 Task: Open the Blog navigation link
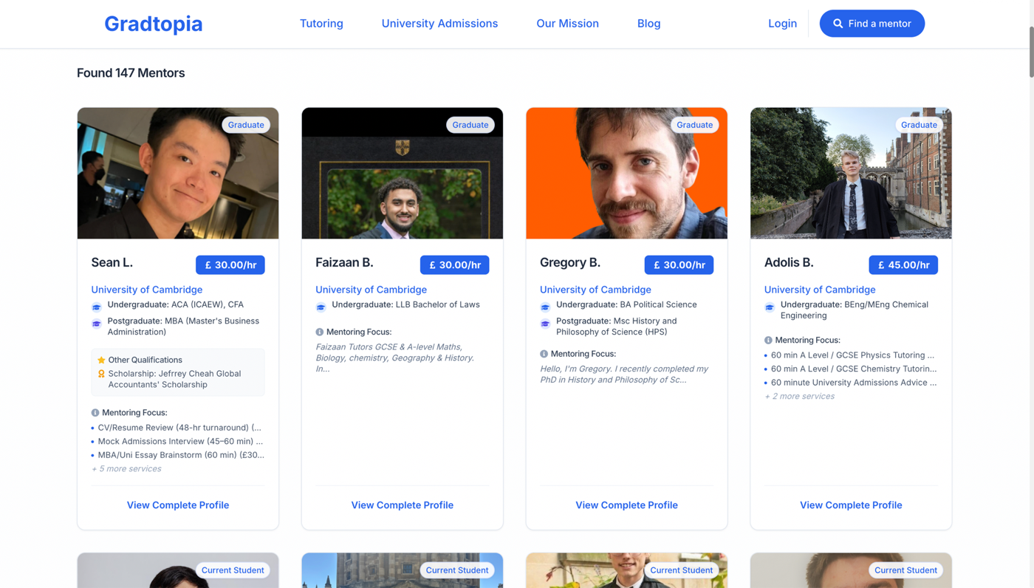(x=648, y=24)
